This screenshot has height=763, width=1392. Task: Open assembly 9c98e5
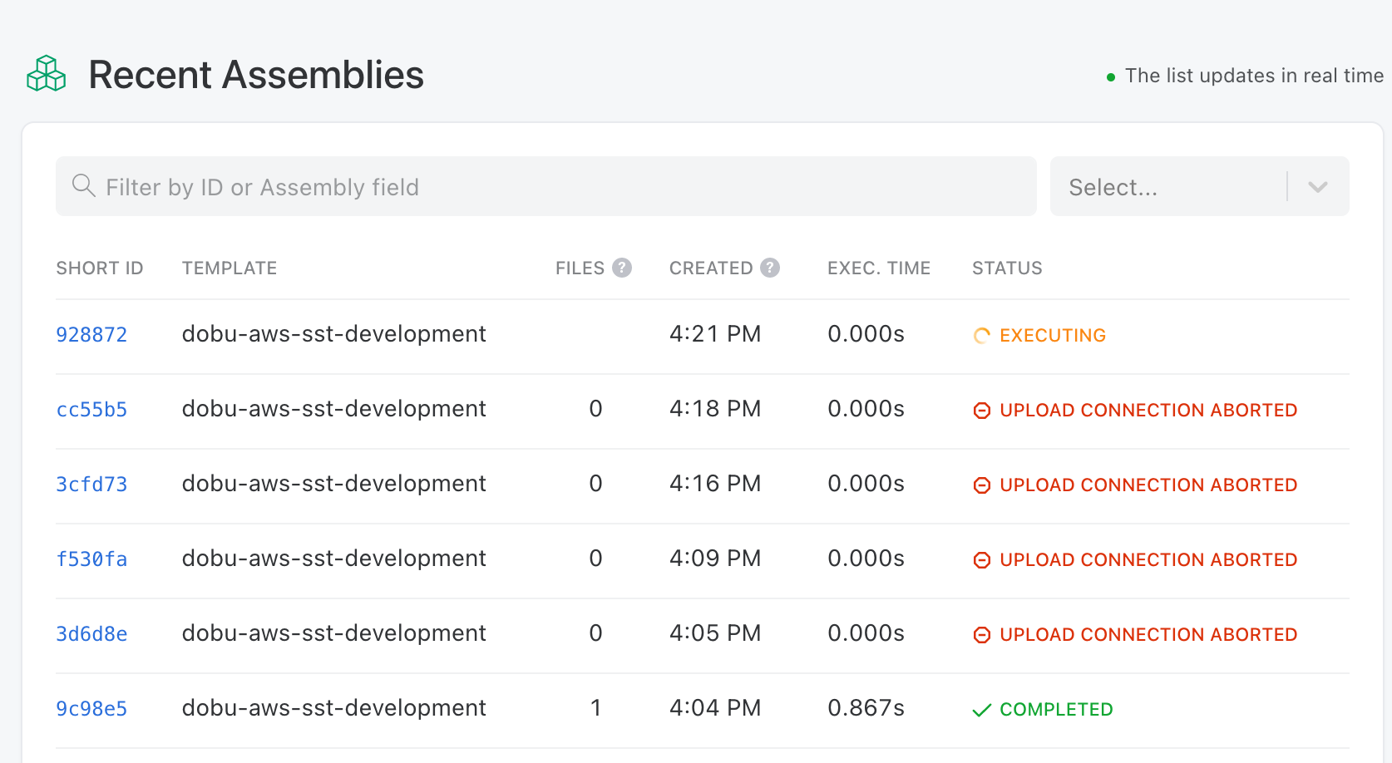[91, 709]
